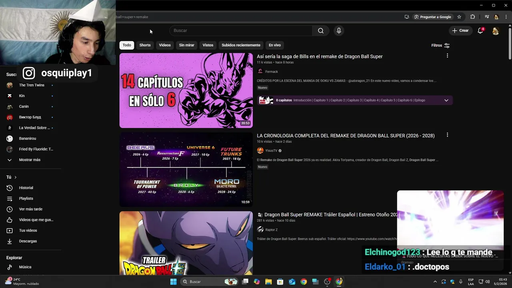The height and width of the screenshot is (288, 512).
Task: Open video title LA CRONOLOGIA COMPLETA DEL REMAKE
Action: (x=346, y=136)
